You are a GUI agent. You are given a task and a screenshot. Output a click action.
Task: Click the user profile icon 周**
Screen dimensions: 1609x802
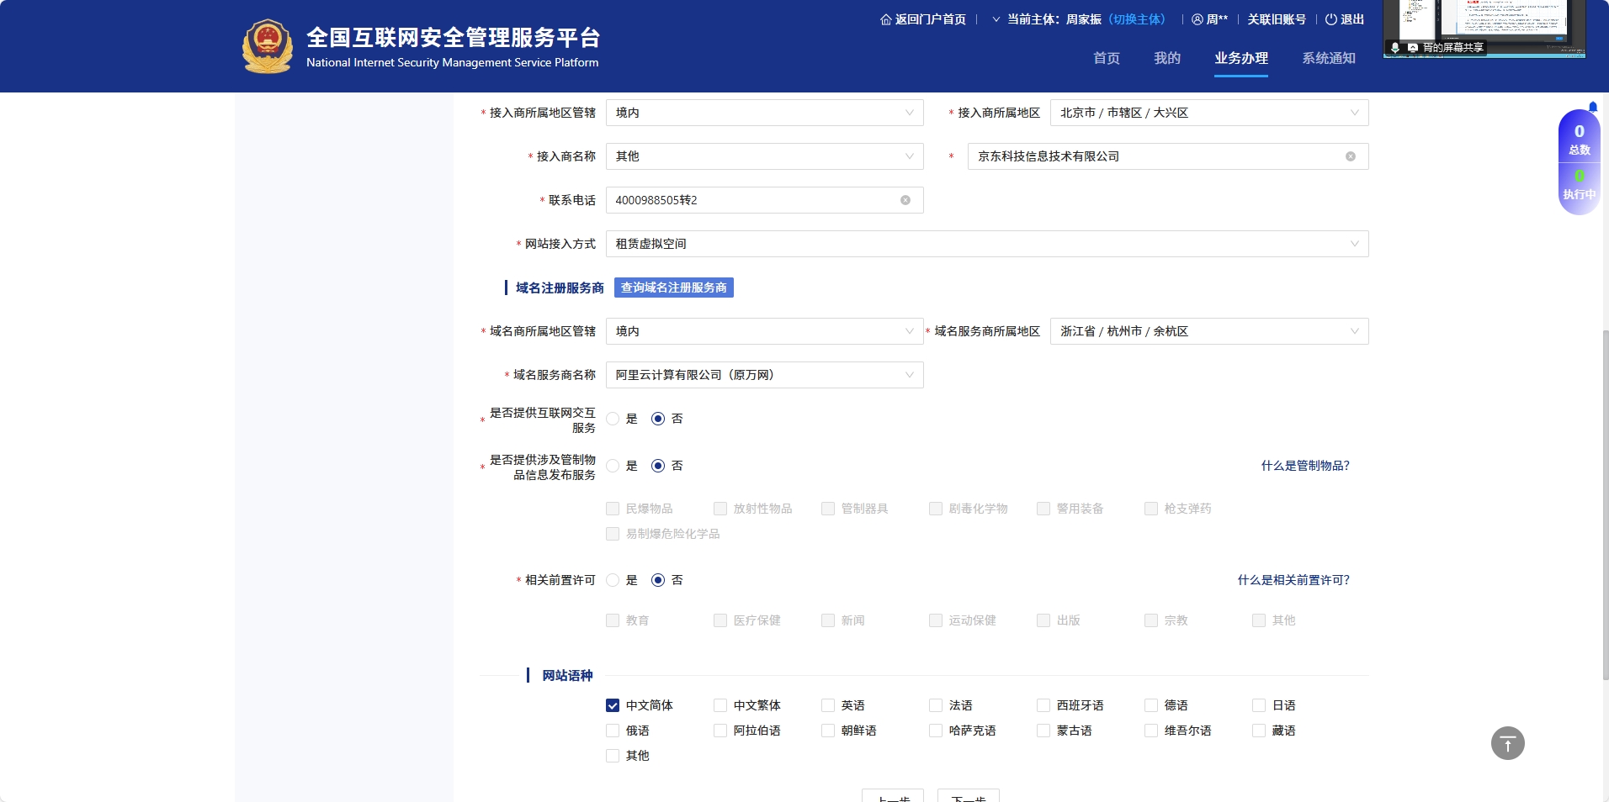1197,19
